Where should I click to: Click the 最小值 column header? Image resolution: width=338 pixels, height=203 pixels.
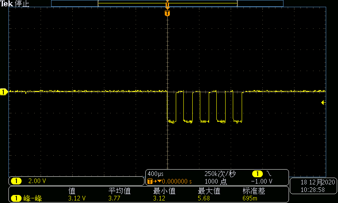pyautogui.click(x=164, y=191)
